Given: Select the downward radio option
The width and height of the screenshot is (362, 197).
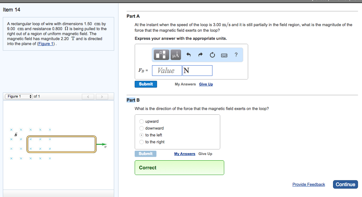Looking at the screenshot, I should (x=141, y=128).
